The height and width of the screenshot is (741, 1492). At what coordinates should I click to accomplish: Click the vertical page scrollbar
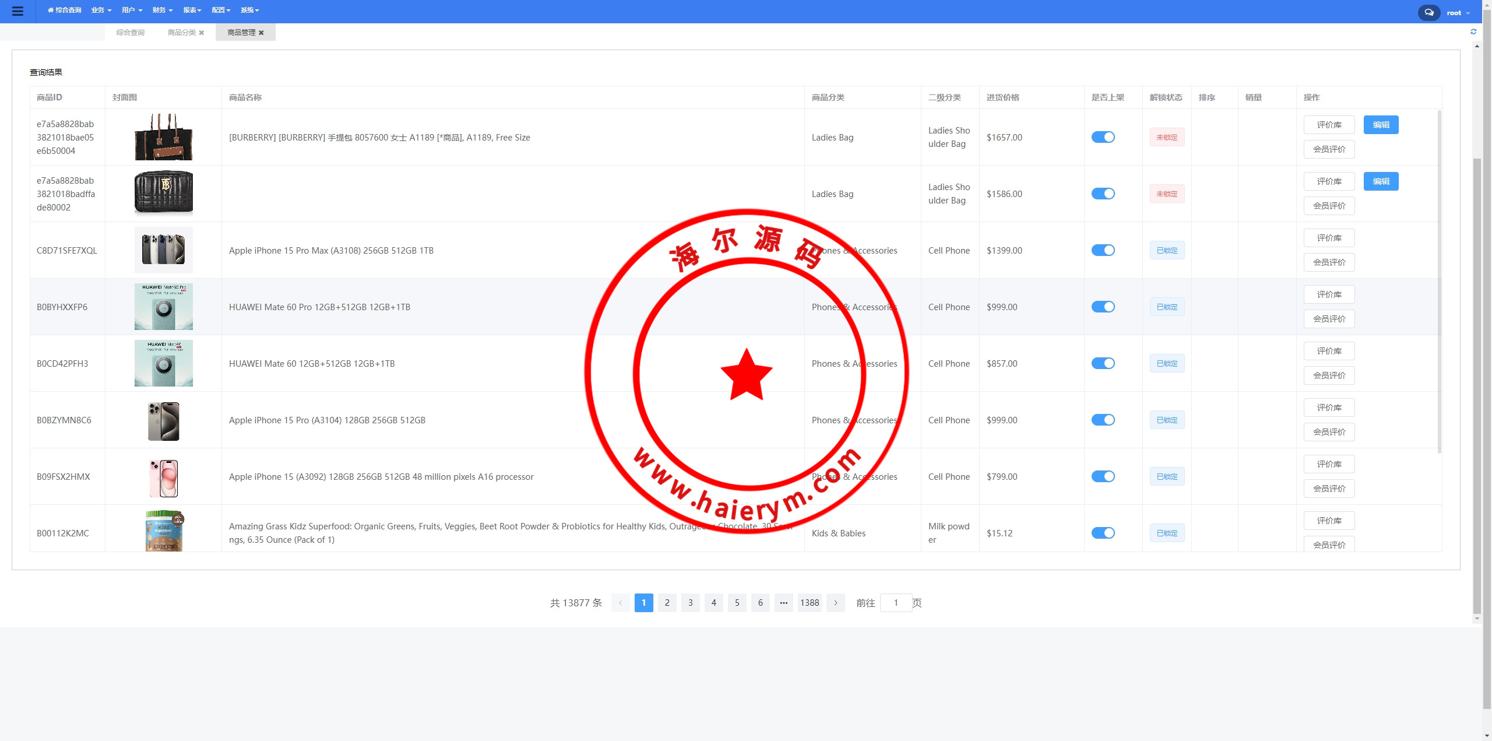[1476, 385]
